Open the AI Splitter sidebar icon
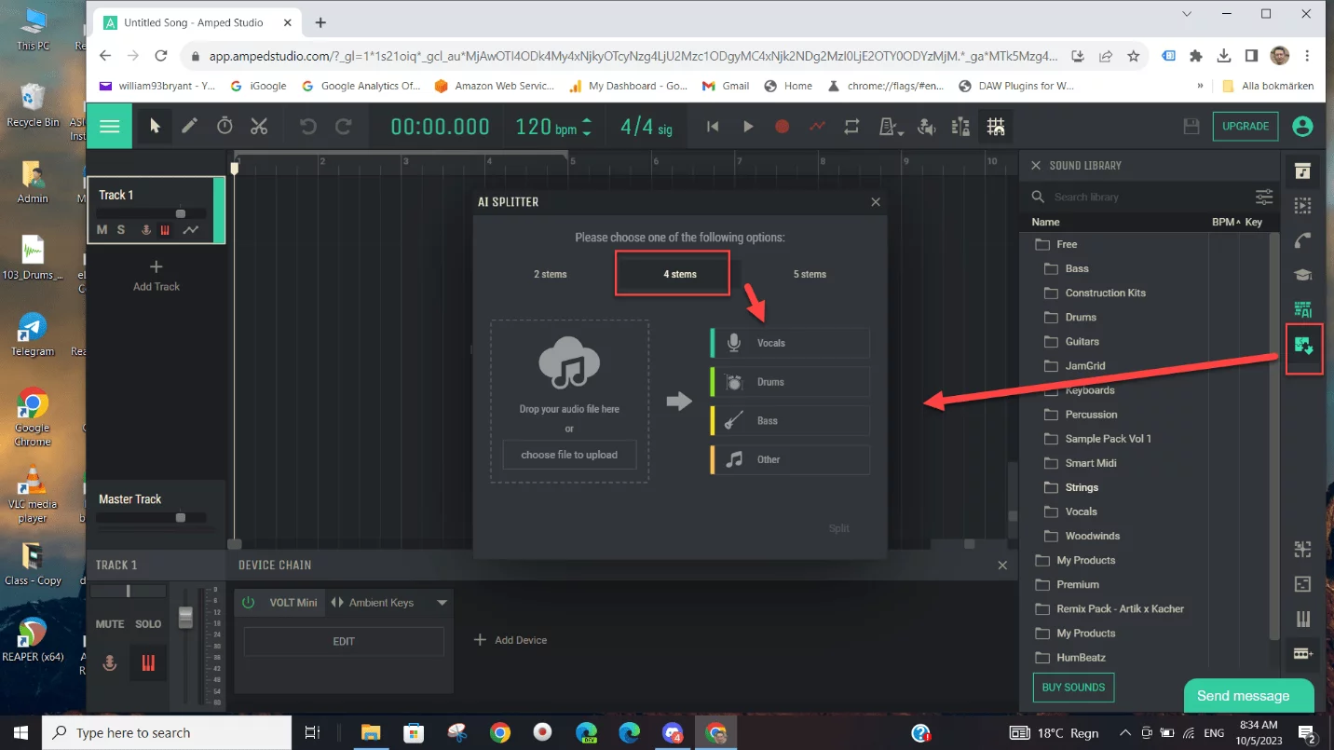Viewport: 1334px width, 750px height. tap(1303, 348)
